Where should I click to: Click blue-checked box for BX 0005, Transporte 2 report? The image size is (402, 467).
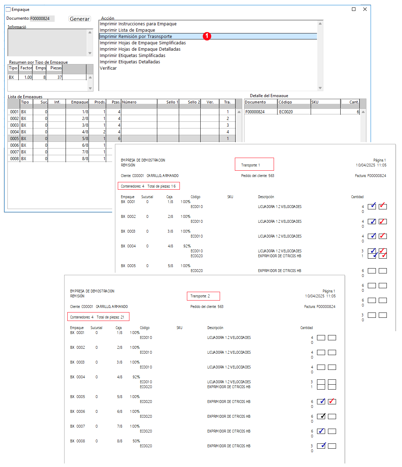[x=321, y=402]
